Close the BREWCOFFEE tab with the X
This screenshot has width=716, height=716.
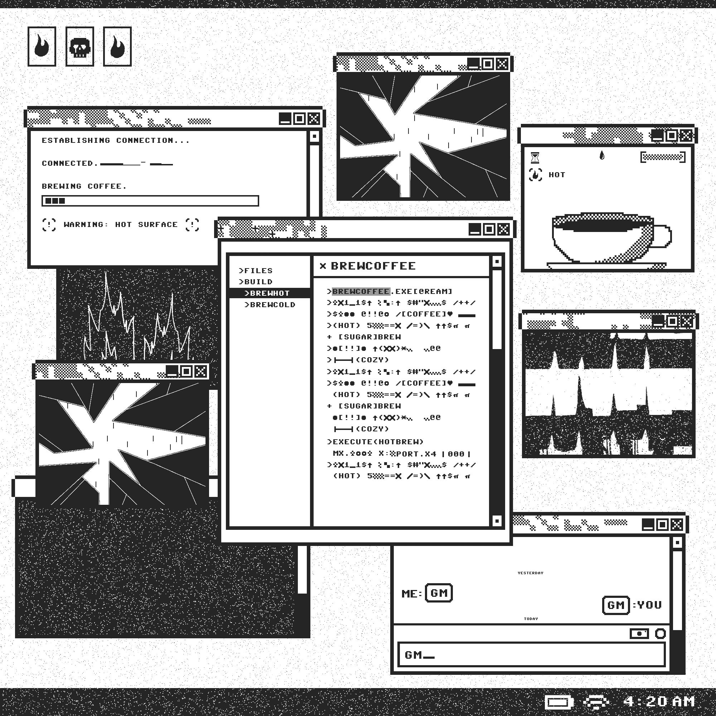323,266
